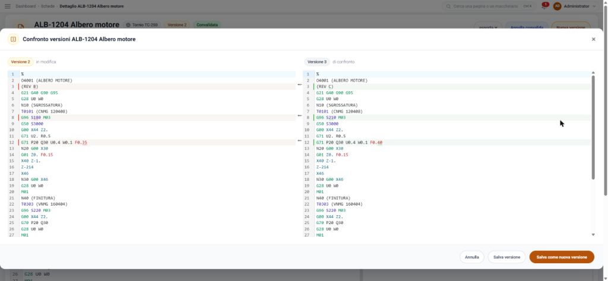Click 'G70 P20 Q30' in left editor
608x281 pixels.
click(x=34, y=223)
